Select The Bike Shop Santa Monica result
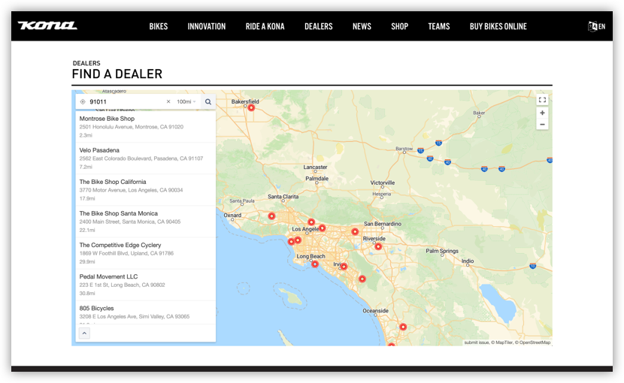624x383 pixels. (x=146, y=222)
